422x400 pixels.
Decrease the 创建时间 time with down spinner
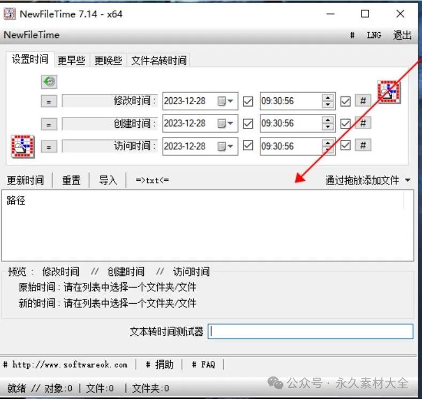327,127
